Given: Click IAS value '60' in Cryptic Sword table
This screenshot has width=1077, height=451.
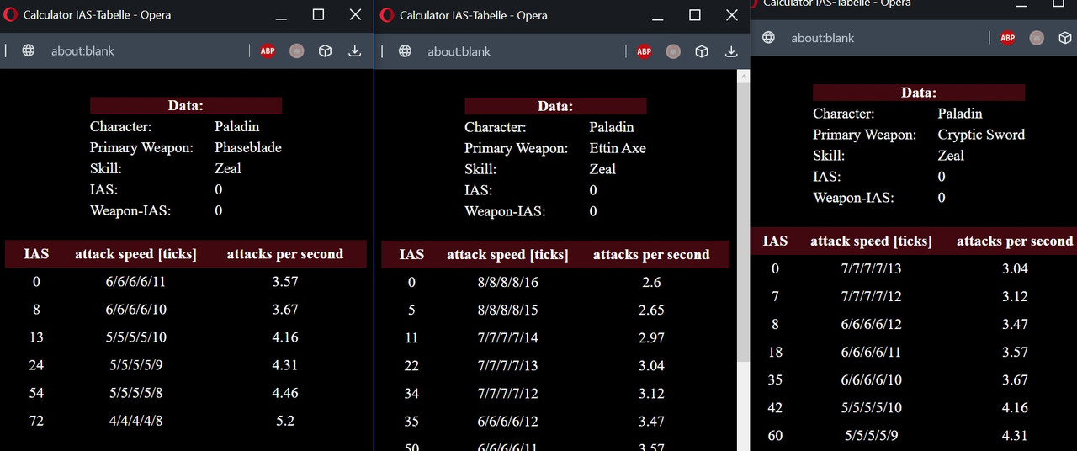Looking at the screenshot, I should (x=775, y=436).
